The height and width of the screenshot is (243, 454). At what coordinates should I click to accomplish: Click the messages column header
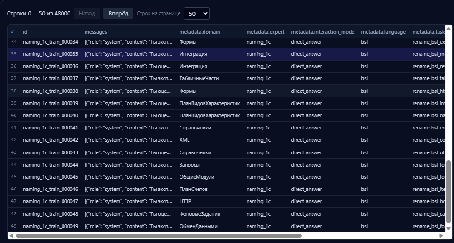96,32
